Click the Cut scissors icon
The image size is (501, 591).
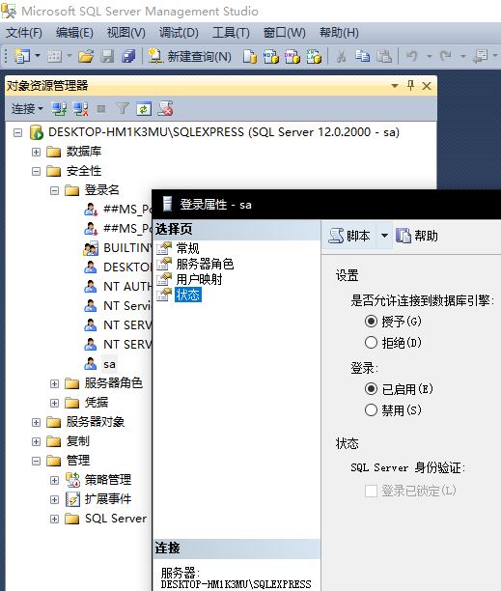[341, 56]
